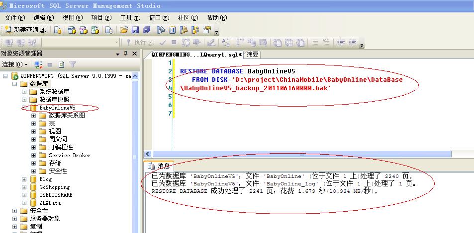This screenshot has height=233, width=474.
Task: Click Object Explorer scrollbar up arrow
Action: tap(135, 76)
